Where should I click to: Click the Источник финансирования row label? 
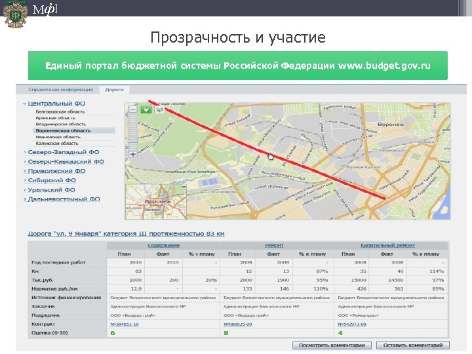pyautogui.click(x=66, y=298)
